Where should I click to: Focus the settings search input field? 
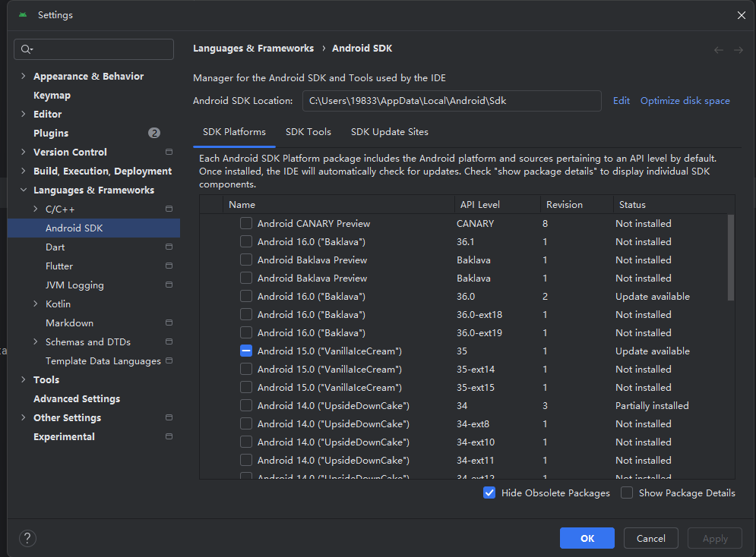point(94,49)
